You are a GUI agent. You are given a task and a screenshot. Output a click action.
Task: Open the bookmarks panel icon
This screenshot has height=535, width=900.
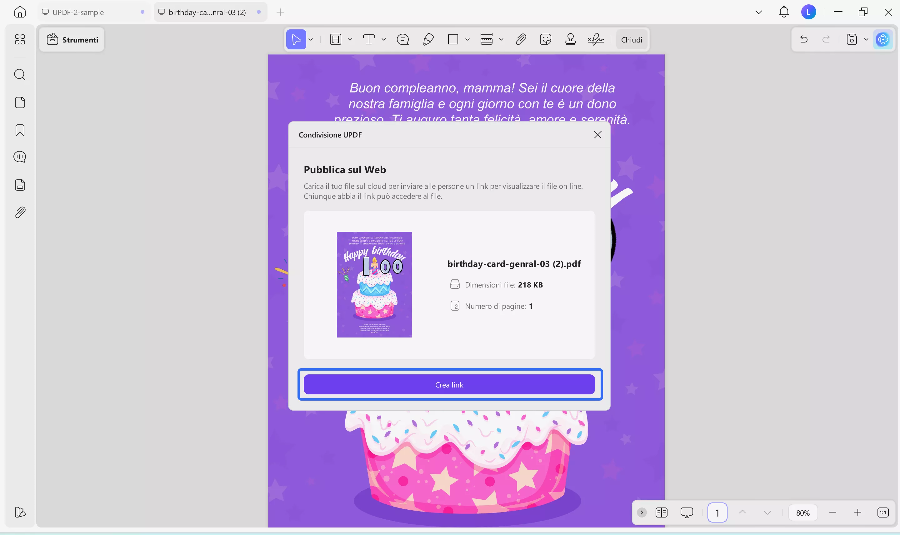tap(20, 130)
